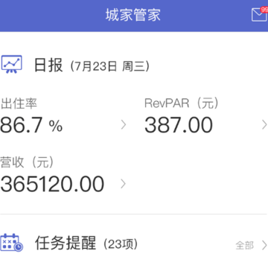Screen dimensions: 268x268
Task: Open the mail inbox envelope icon
Action: click(x=259, y=15)
